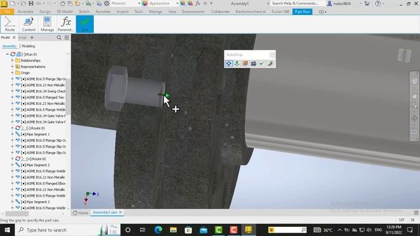The width and height of the screenshot is (420, 236).
Task: Open the Windows Start menu
Action: click(x=7, y=230)
